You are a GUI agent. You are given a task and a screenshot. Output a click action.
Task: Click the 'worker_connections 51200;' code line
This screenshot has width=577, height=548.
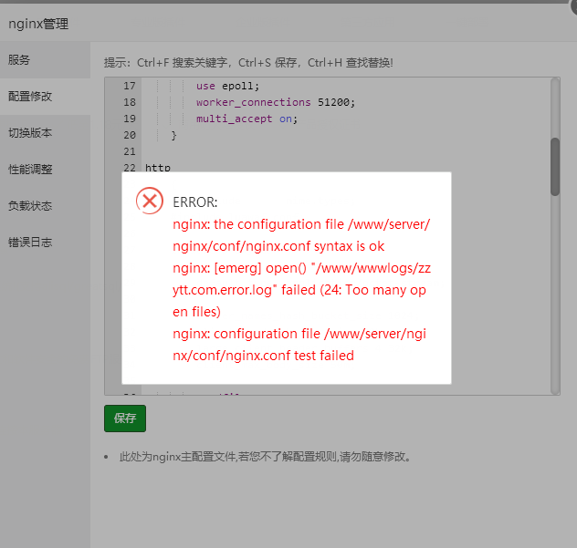tap(275, 102)
